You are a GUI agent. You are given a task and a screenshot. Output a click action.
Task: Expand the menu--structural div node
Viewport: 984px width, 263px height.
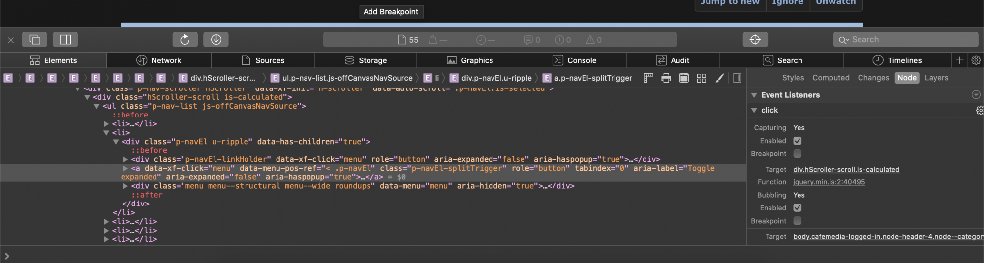coord(125,186)
